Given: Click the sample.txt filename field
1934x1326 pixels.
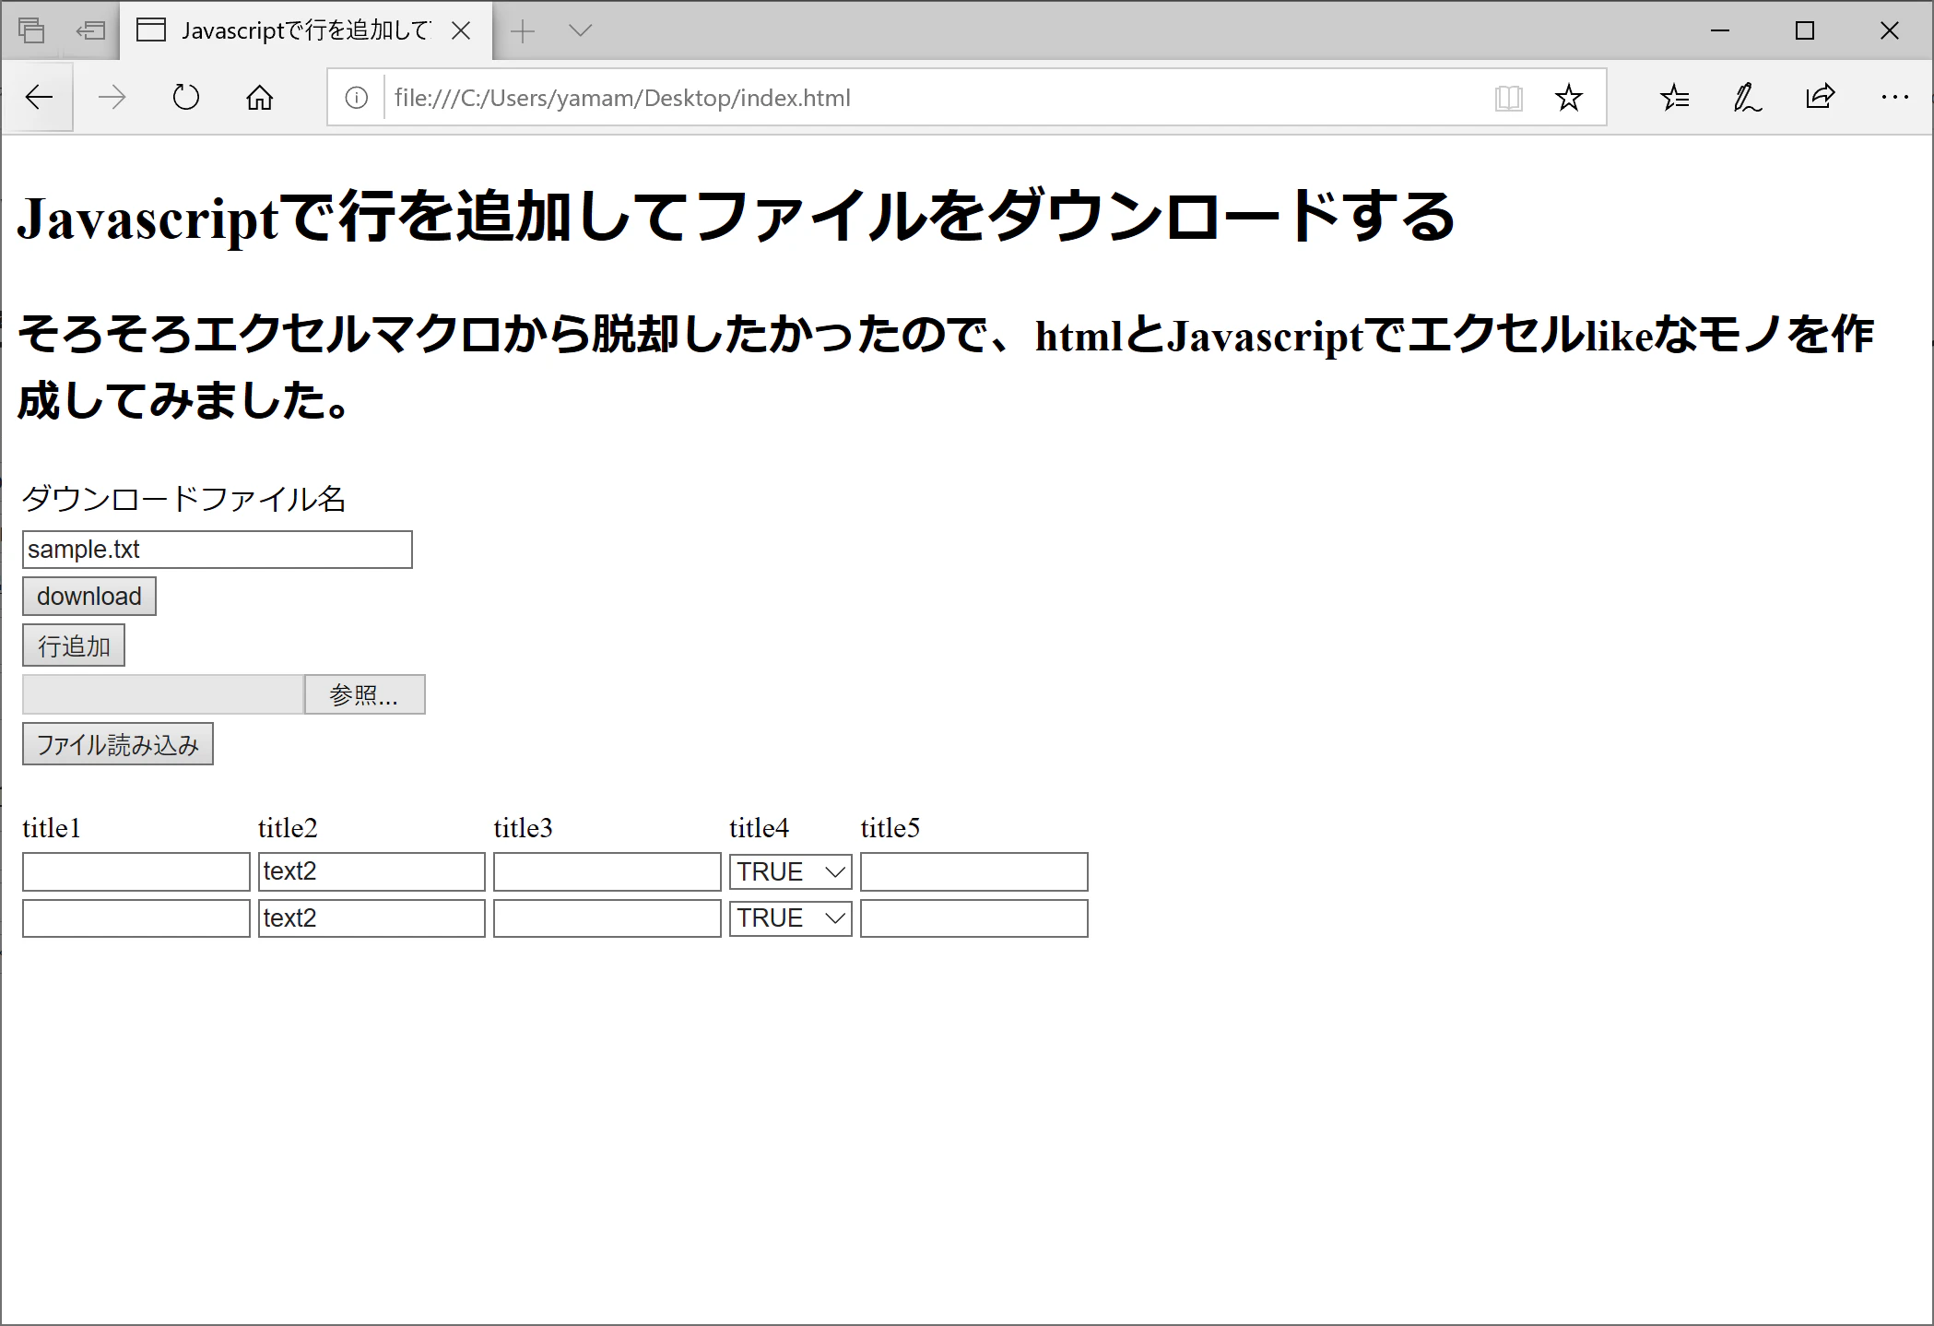Looking at the screenshot, I should [218, 550].
